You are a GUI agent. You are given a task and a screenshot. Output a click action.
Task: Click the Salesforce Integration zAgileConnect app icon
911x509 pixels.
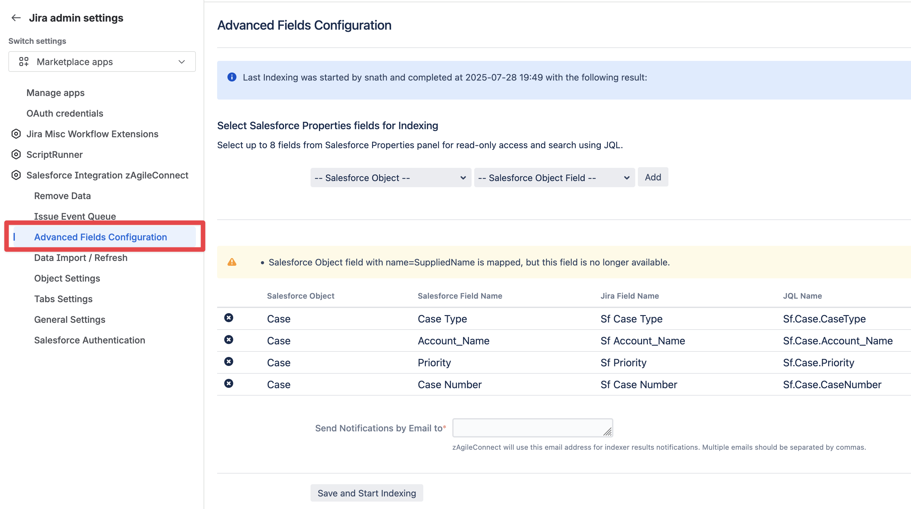click(x=16, y=175)
